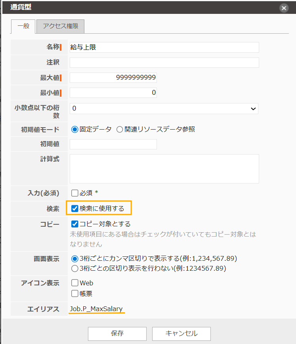Focus the 最大値 number field

pyautogui.click(x=113, y=78)
